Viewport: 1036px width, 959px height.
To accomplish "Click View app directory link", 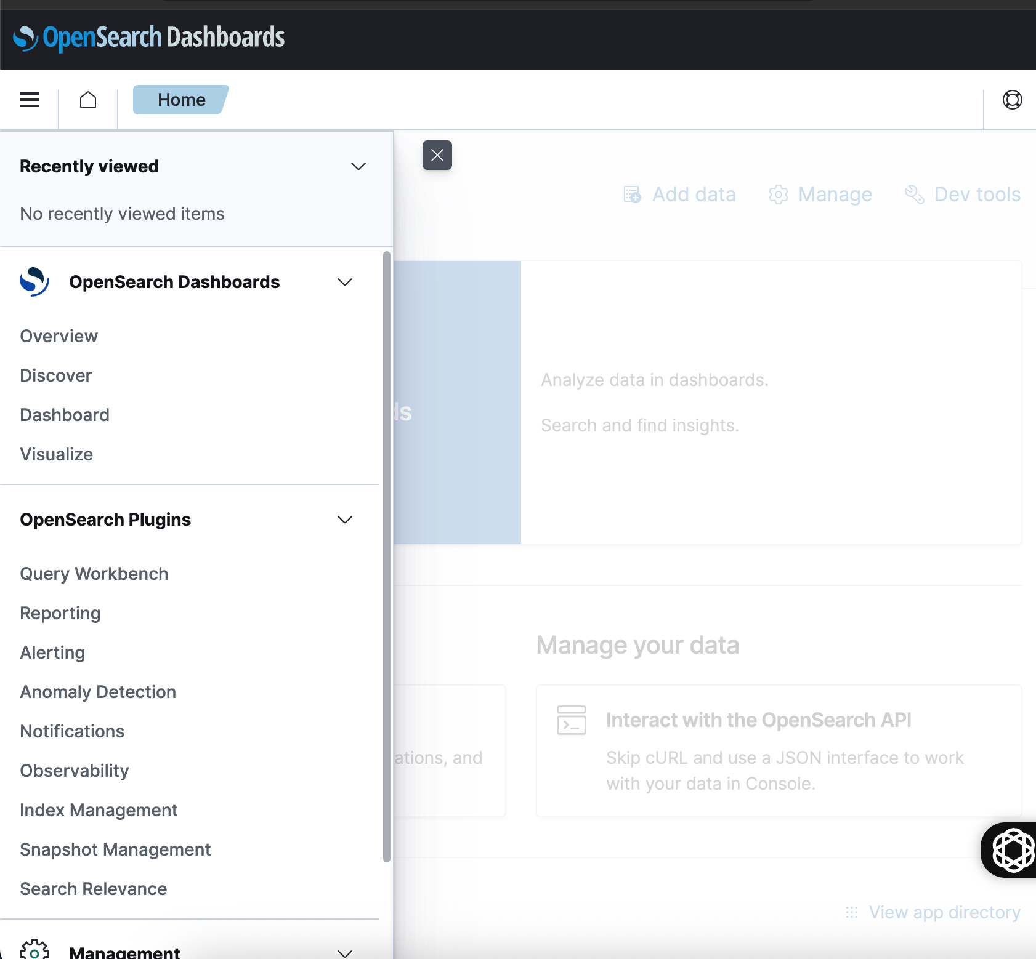I will coord(933,912).
